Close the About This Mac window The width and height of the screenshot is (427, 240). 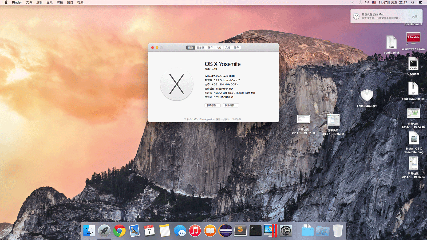point(153,47)
